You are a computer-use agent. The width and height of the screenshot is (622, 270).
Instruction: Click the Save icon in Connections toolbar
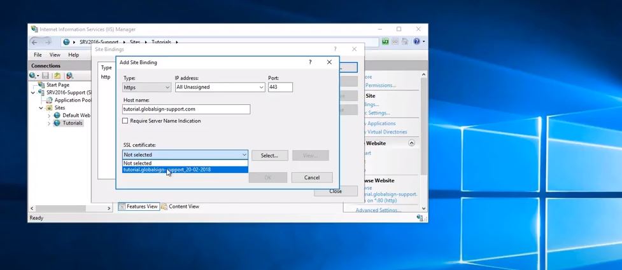point(46,76)
